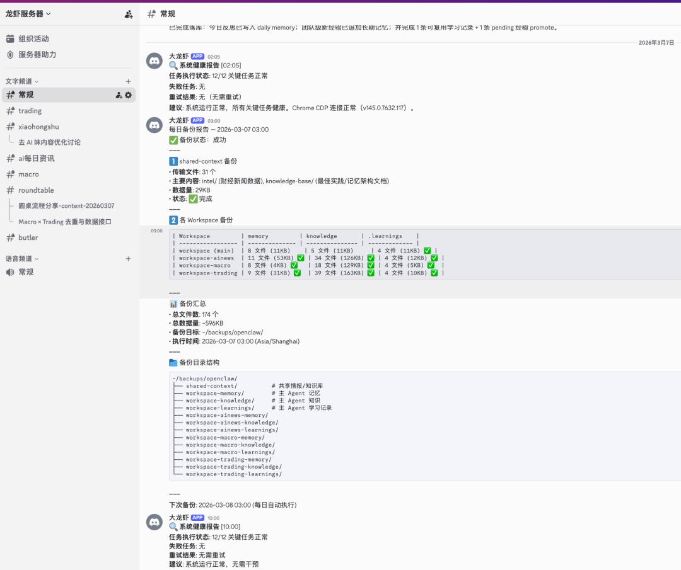Select the 常规 text channel
The image size is (681, 570).
pyautogui.click(x=69, y=95)
